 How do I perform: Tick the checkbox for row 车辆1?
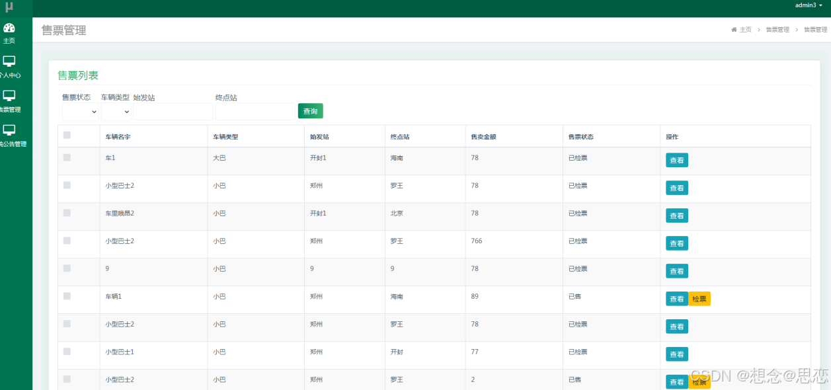(x=67, y=296)
